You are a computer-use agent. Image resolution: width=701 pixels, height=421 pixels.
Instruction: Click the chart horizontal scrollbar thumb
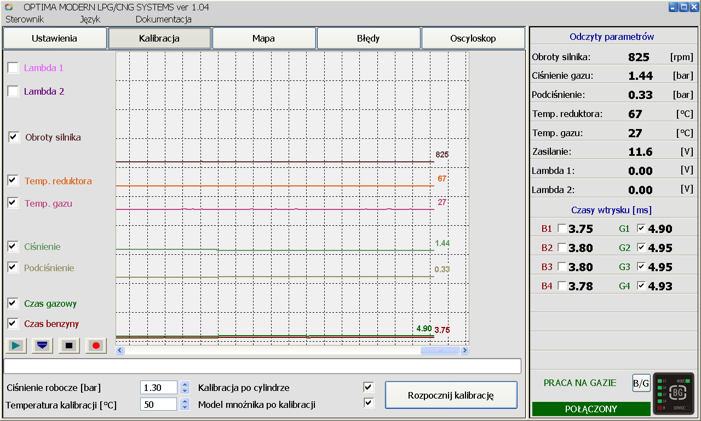[x=440, y=350]
